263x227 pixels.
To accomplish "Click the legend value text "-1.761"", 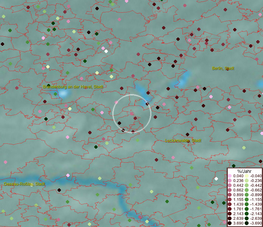I will click(256, 209).
